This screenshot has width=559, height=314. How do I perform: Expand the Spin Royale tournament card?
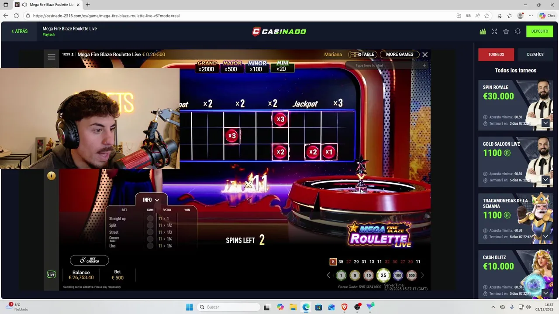pos(545,123)
